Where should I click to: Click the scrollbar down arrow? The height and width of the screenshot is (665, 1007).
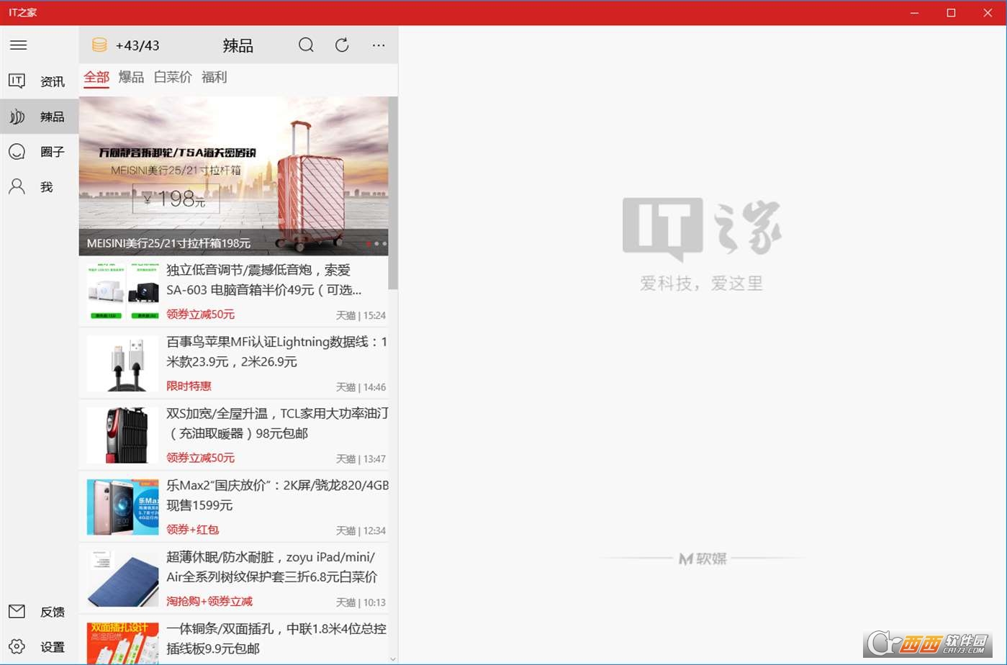tap(393, 659)
